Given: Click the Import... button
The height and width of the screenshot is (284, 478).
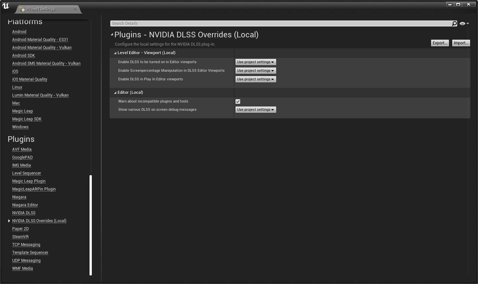Looking at the screenshot, I should [461, 43].
